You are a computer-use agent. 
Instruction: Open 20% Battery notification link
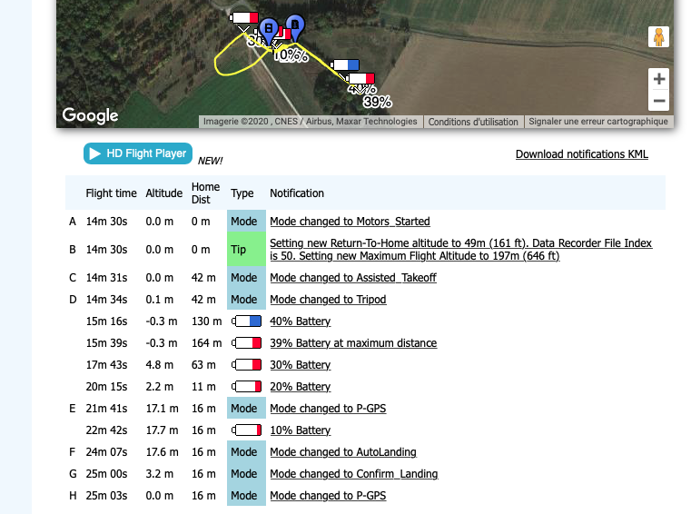point(301,387)
